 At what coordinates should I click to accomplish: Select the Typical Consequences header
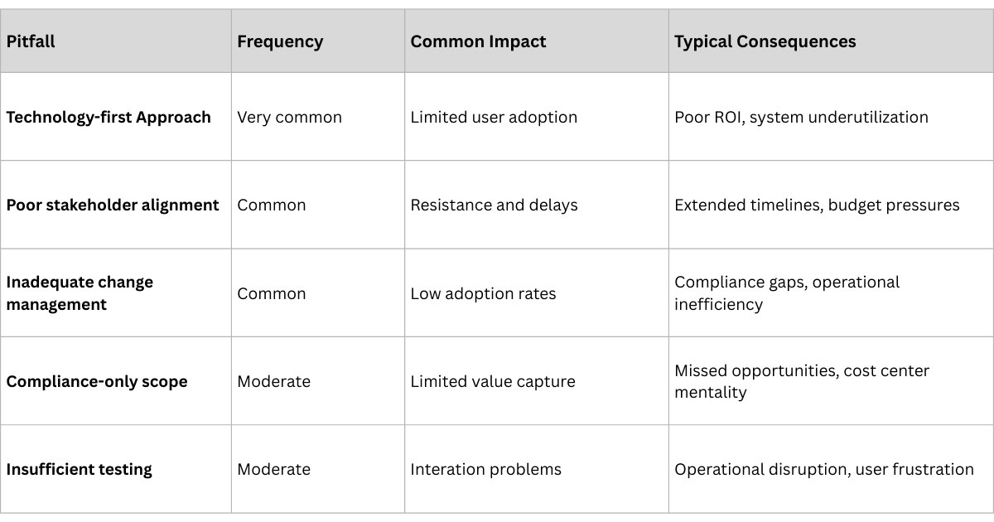click(x=765, y=41)
